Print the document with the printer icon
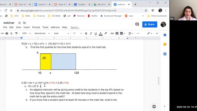Screen dimensions: 197x111 pos(7,33)
